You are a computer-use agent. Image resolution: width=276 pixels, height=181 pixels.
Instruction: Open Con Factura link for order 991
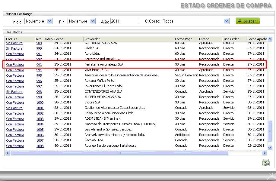[x=15, y=54]
